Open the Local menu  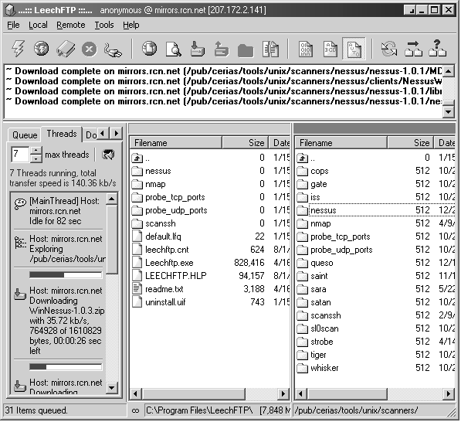pos(38,25)
